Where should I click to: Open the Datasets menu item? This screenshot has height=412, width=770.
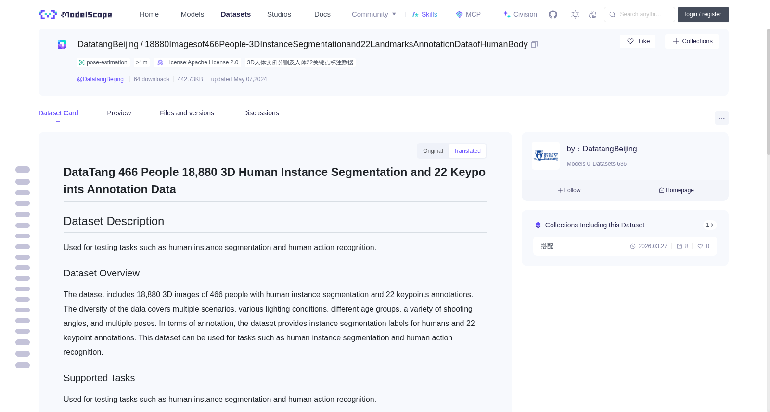(236, 14)
